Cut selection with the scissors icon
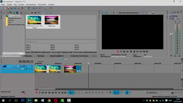 tap(22, 8)
